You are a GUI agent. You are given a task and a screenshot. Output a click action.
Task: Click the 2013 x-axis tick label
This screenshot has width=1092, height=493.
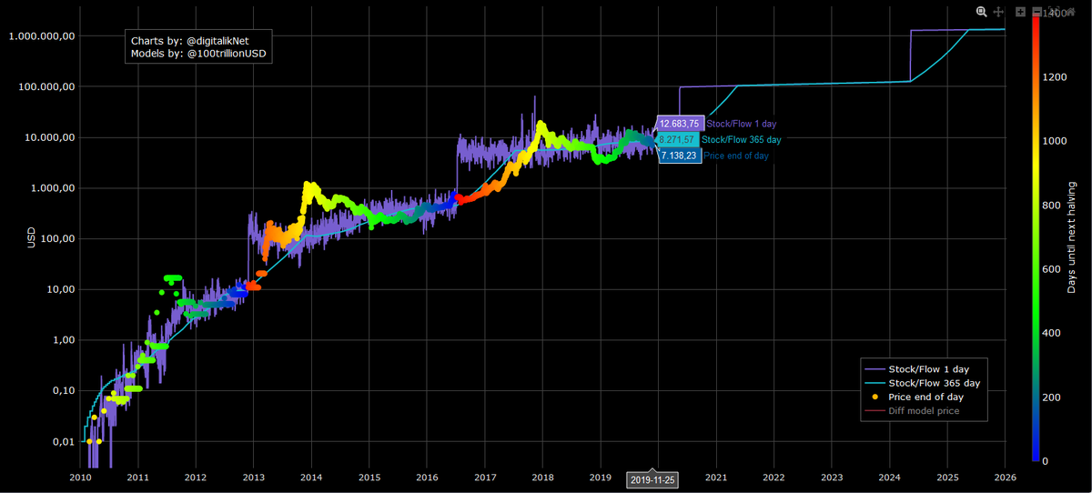tap(253, 477)
